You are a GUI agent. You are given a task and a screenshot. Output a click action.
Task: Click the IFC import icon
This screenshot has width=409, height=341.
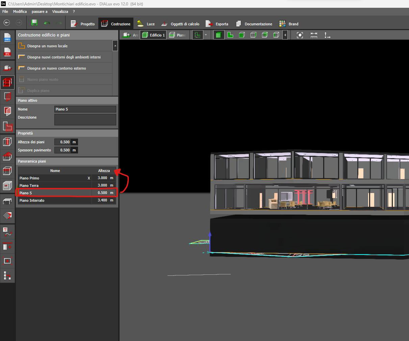click(x=7, y=52)
